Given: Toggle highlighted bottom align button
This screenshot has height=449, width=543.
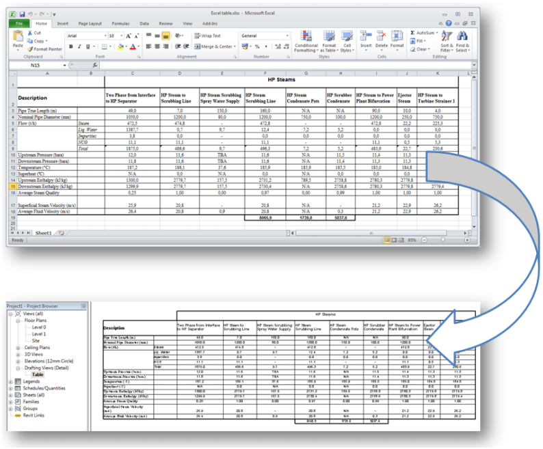Looking at the screenshot, I should 166,36.
